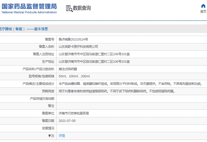Click the 备注 field label
Screen dimensions: 207x142
[x=51, y=106]
